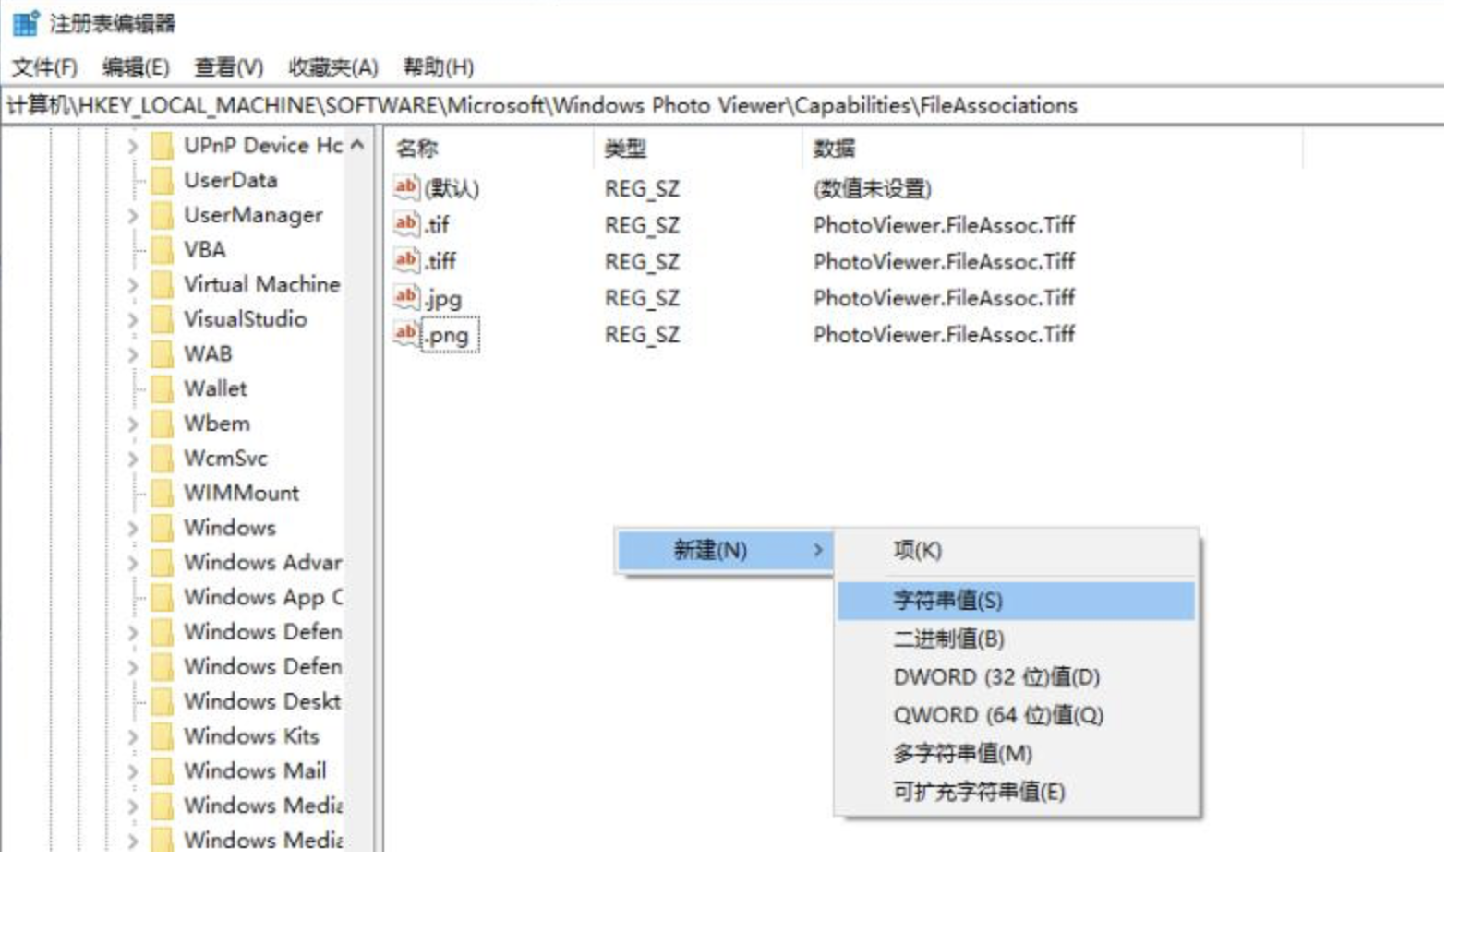Select the UserManager folder icon
Image resolution: width=1459 pixels, height=943 pixels.
pyautogui.click(x=163, y=215)
